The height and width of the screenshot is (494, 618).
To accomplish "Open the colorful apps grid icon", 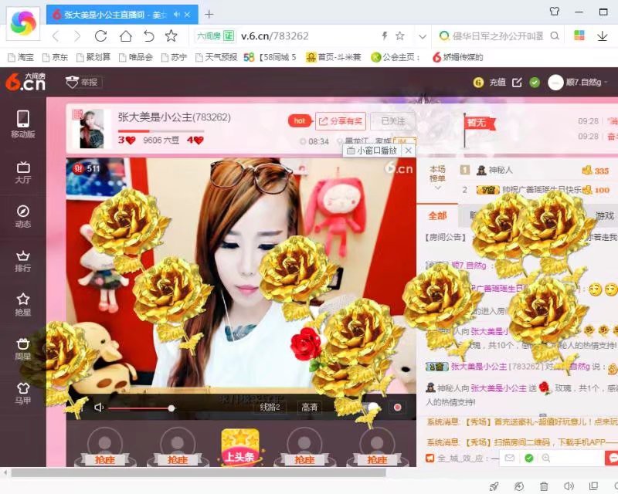I will coord(579,36).
